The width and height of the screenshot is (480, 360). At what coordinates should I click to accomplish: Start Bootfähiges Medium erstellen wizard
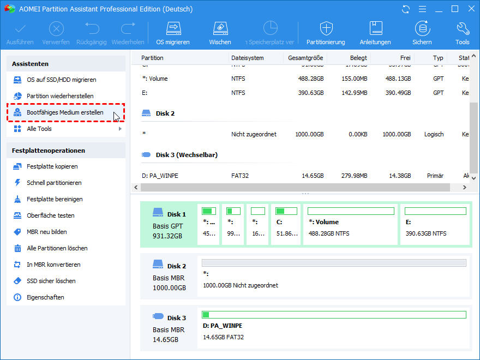click(x=65, y=112)
